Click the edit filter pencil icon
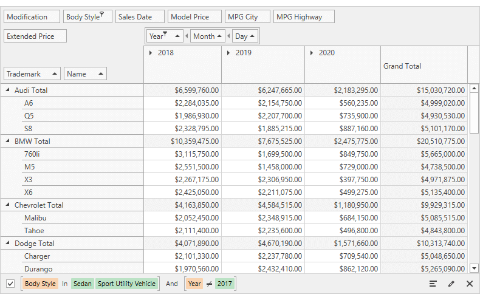This screenshot has height=300, width=480. pyautogui.click(x=451, y=284)
